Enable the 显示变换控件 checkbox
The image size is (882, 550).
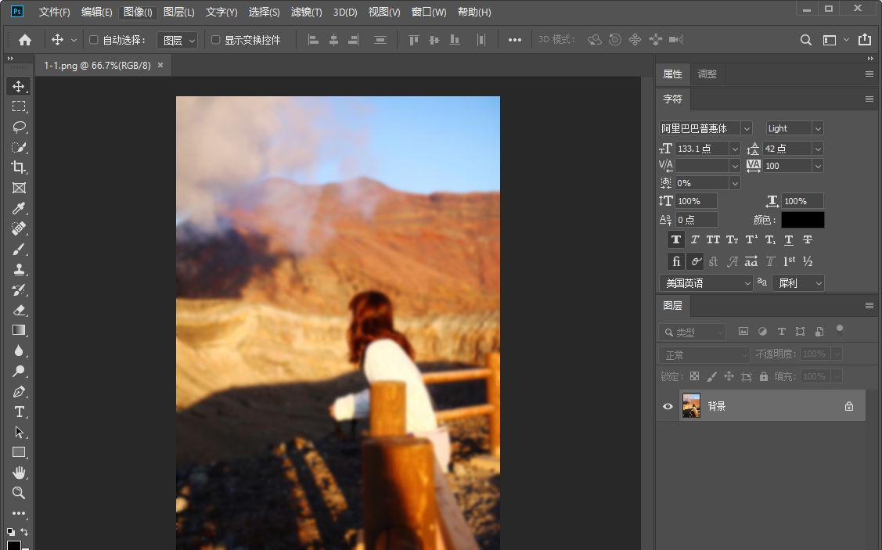tap(215, 40)
